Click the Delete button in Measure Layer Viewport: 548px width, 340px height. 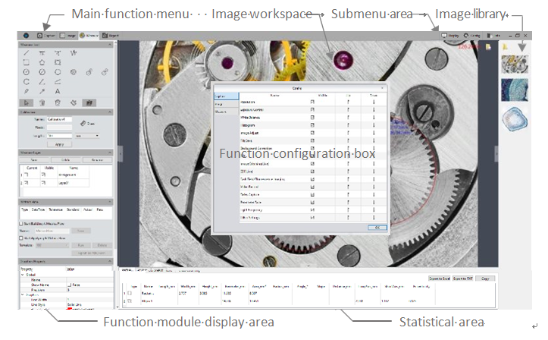point(65,160)
